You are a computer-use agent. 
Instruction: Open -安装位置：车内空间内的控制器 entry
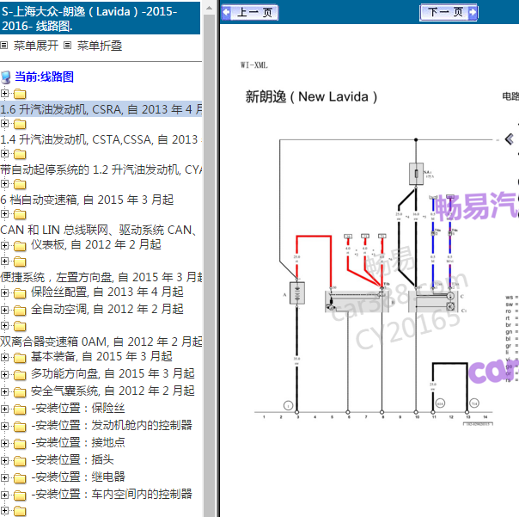[x=112, y=494]
